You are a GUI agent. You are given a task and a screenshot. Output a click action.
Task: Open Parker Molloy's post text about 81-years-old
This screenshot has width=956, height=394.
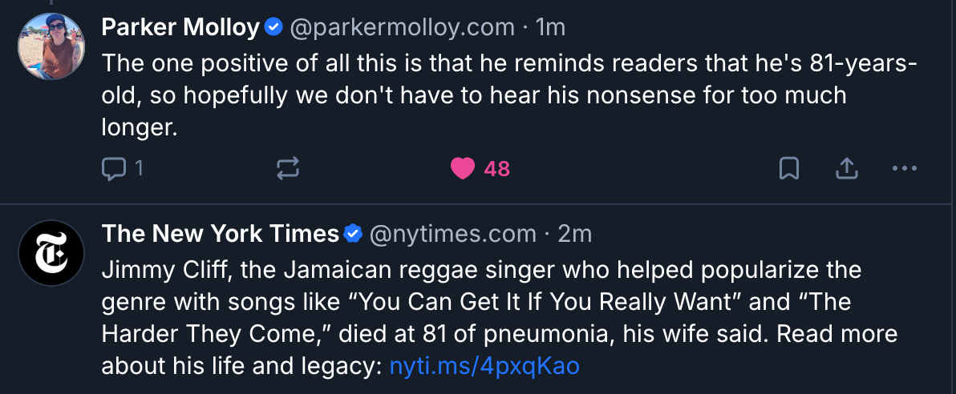point(473,94)
